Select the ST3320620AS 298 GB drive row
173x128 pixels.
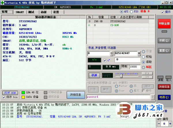(x=118, y=21)
